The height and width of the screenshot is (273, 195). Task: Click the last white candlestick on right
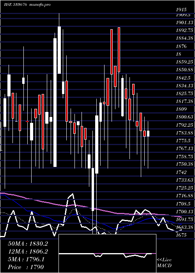pos(148,133)
